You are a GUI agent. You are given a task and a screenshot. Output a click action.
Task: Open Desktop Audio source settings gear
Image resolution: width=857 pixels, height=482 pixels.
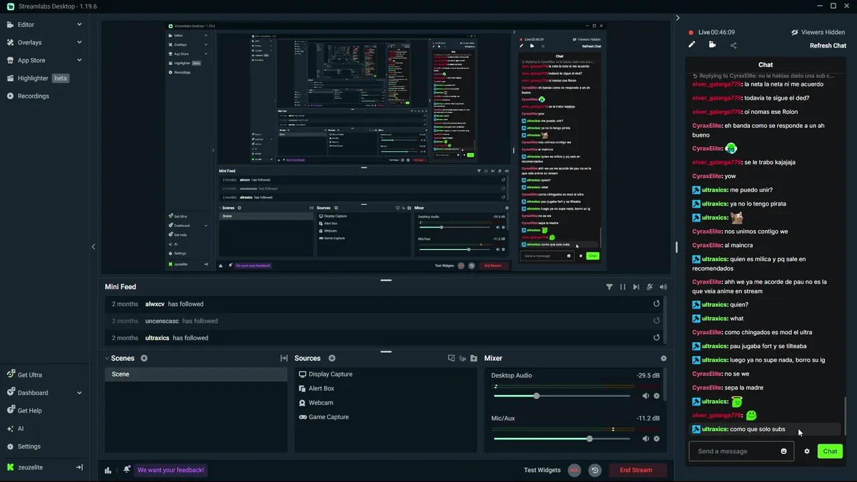point(656,396)
